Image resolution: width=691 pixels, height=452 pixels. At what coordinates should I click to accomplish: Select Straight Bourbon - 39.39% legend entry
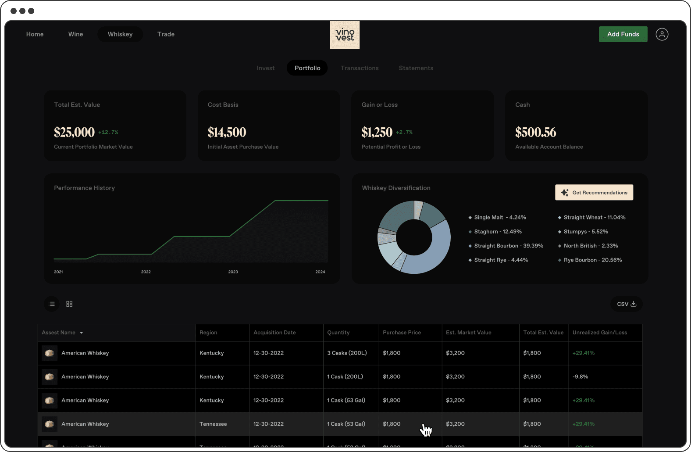[506, 246]
